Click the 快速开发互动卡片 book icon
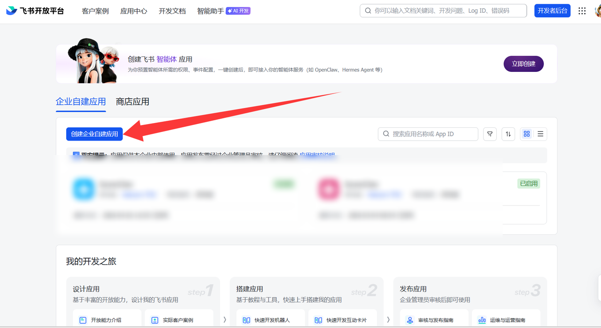 pyautogui.click(x=318, y=320)
